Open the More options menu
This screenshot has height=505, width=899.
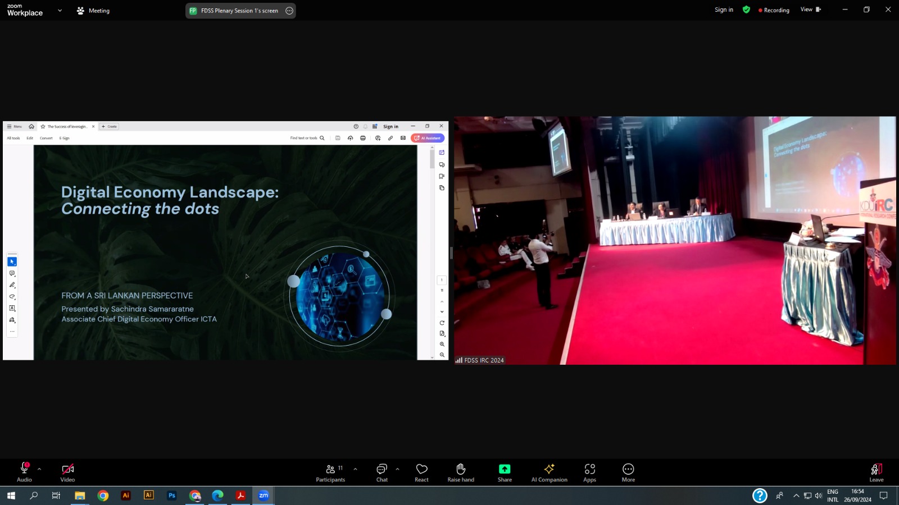[x=628, y=472]
